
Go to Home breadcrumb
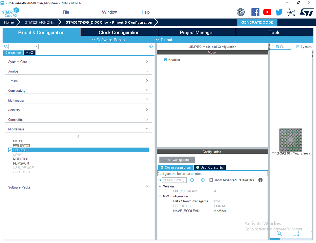point(9,22)
